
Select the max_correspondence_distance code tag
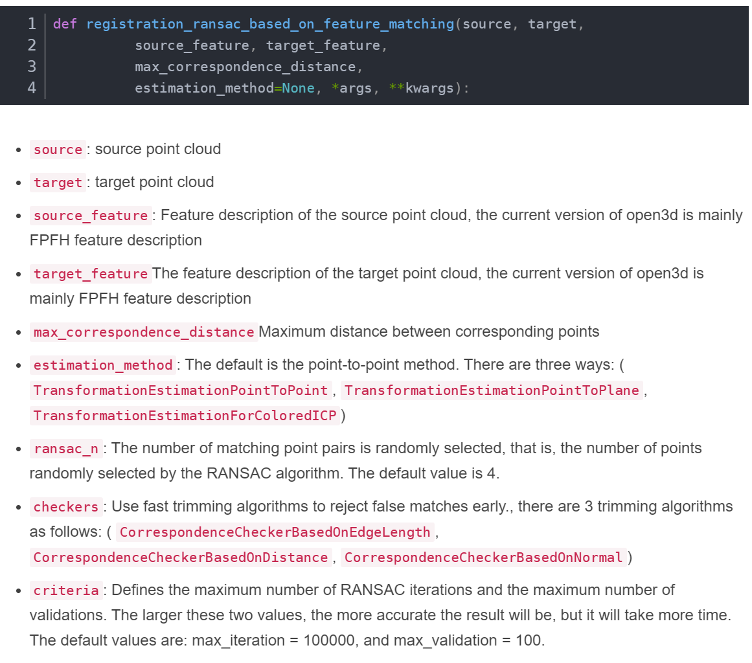pyautogui.click(x=142, y=332)
